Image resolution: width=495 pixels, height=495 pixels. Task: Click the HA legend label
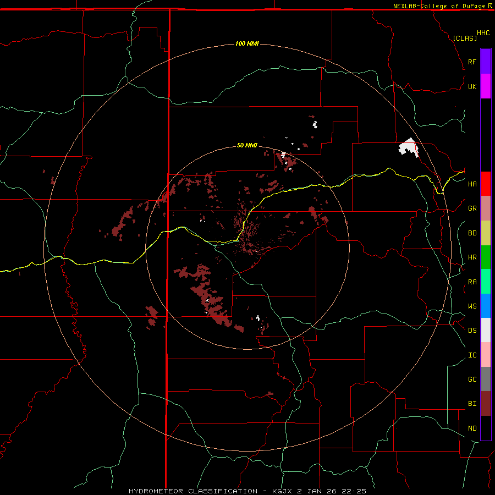click(472, 184)
